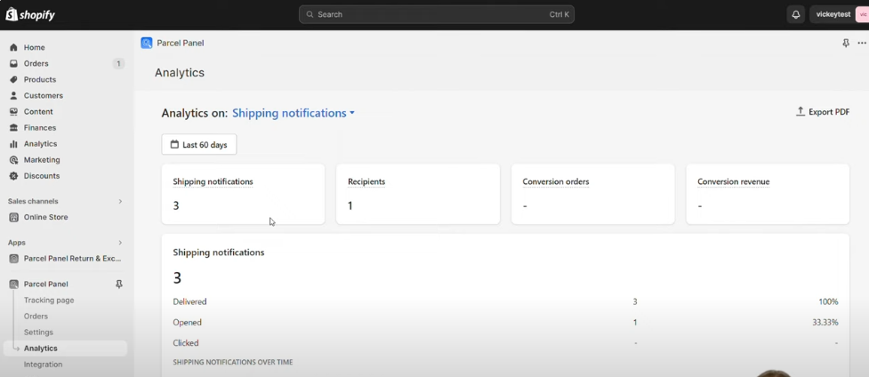Open the Last 60 days date picker
Viewport: 869px width, 377px height.
(199, 145)
